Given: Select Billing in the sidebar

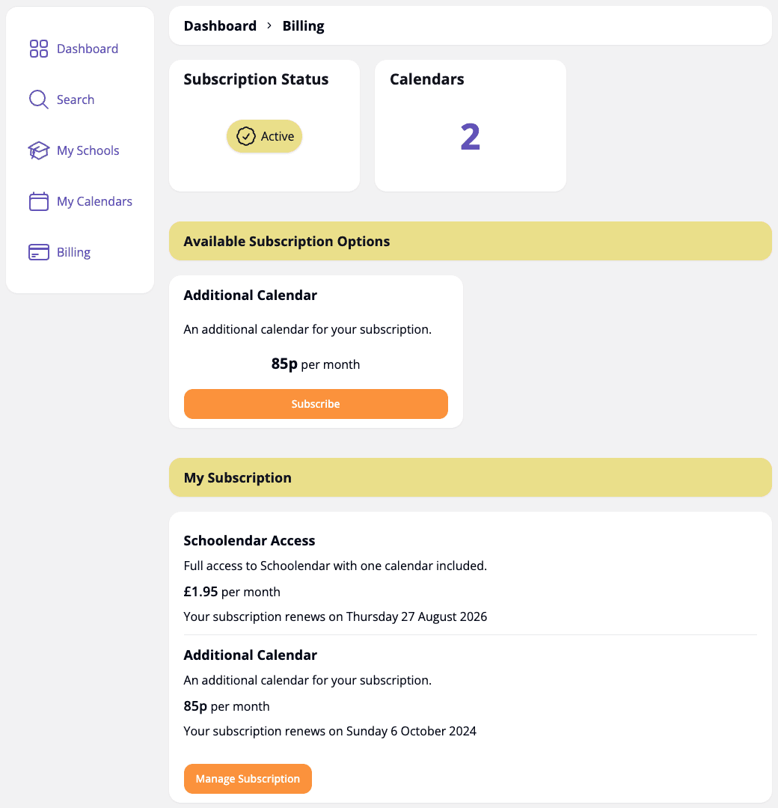Looking at the screenshot, I should pos(73,253).
